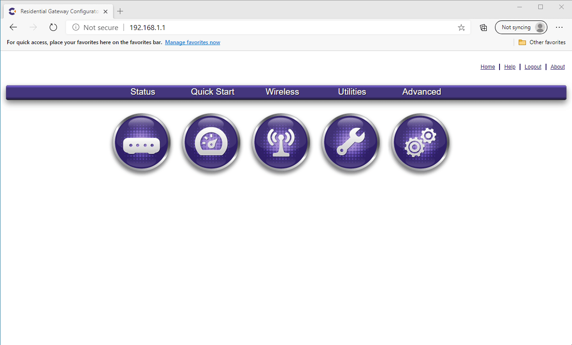Screen dimensions: 572x345
Task: Maximize the browser window
Action: pos(541,7)
